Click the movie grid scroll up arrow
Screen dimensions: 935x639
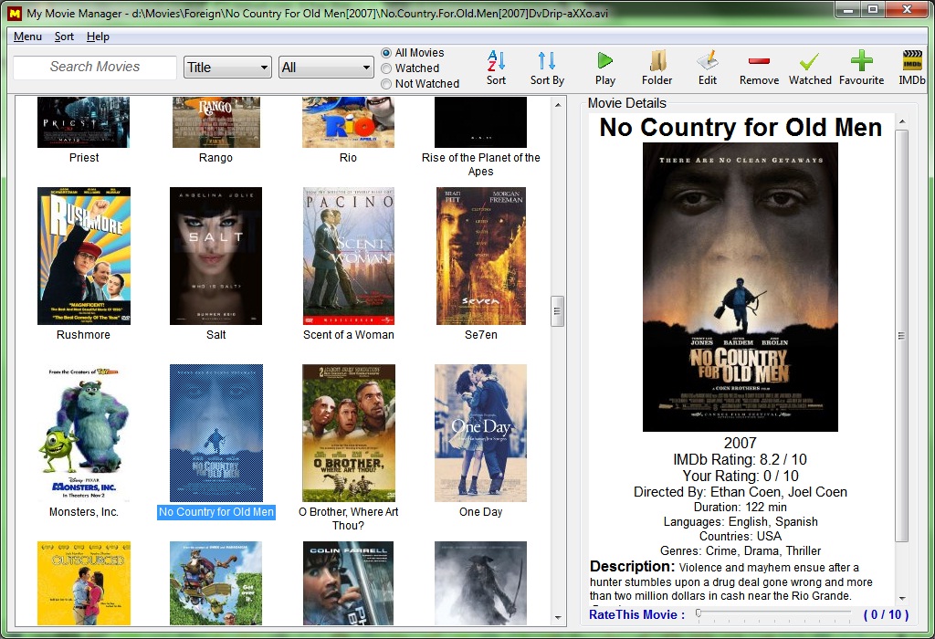558,105
